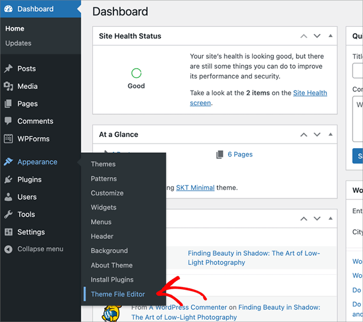Click the SKT Minimal theme link
The image size is (363, 322).
(195, 188)
